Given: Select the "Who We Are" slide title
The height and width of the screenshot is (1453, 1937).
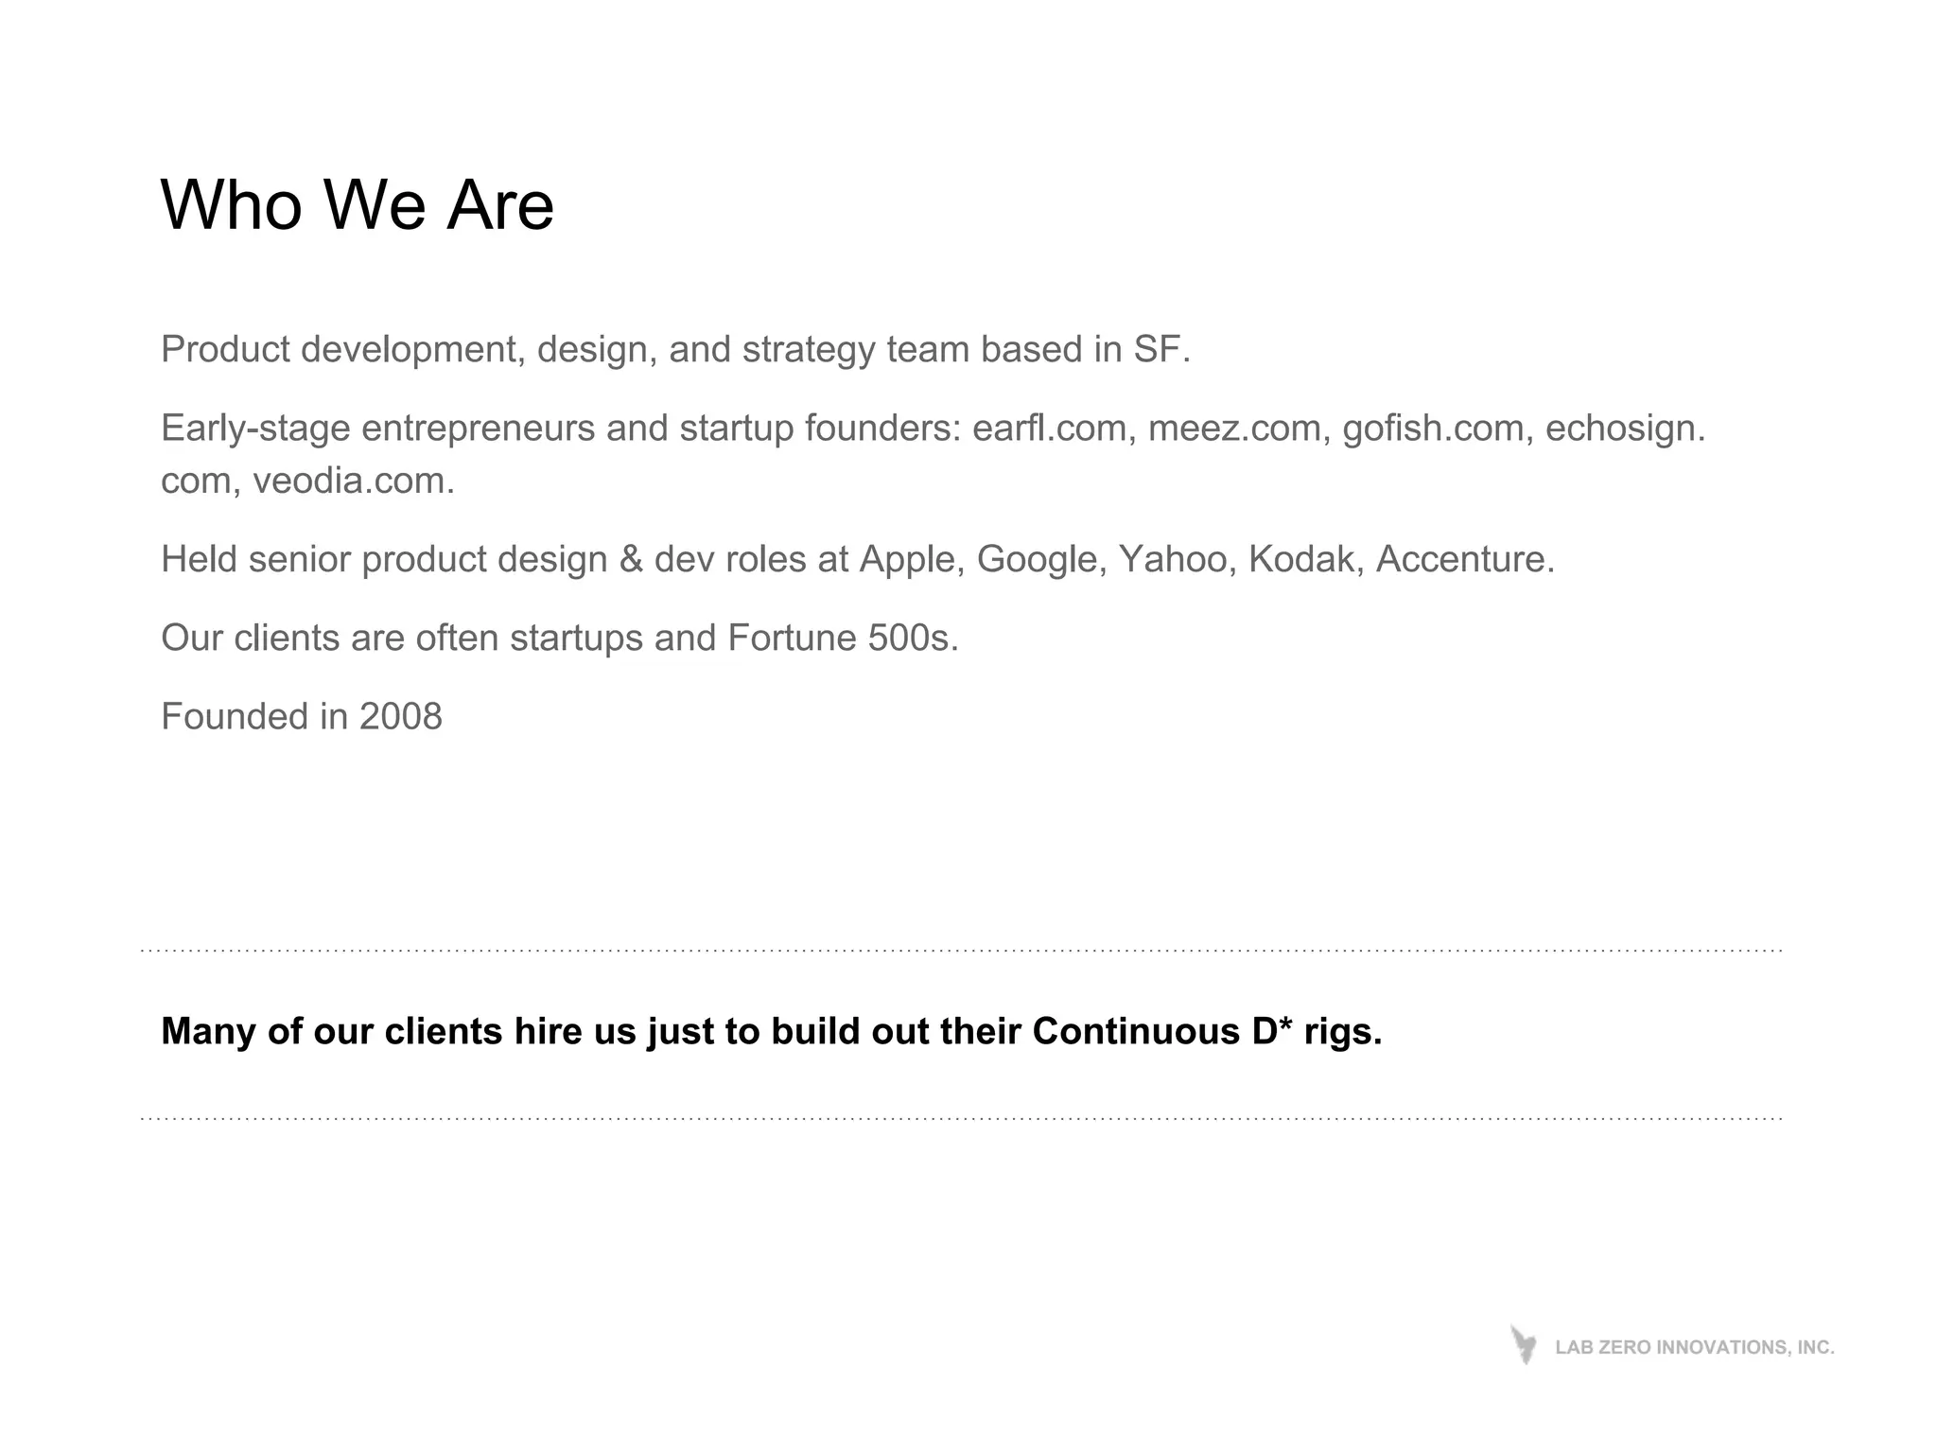Looking at the screenshot, I should [358, 204].
